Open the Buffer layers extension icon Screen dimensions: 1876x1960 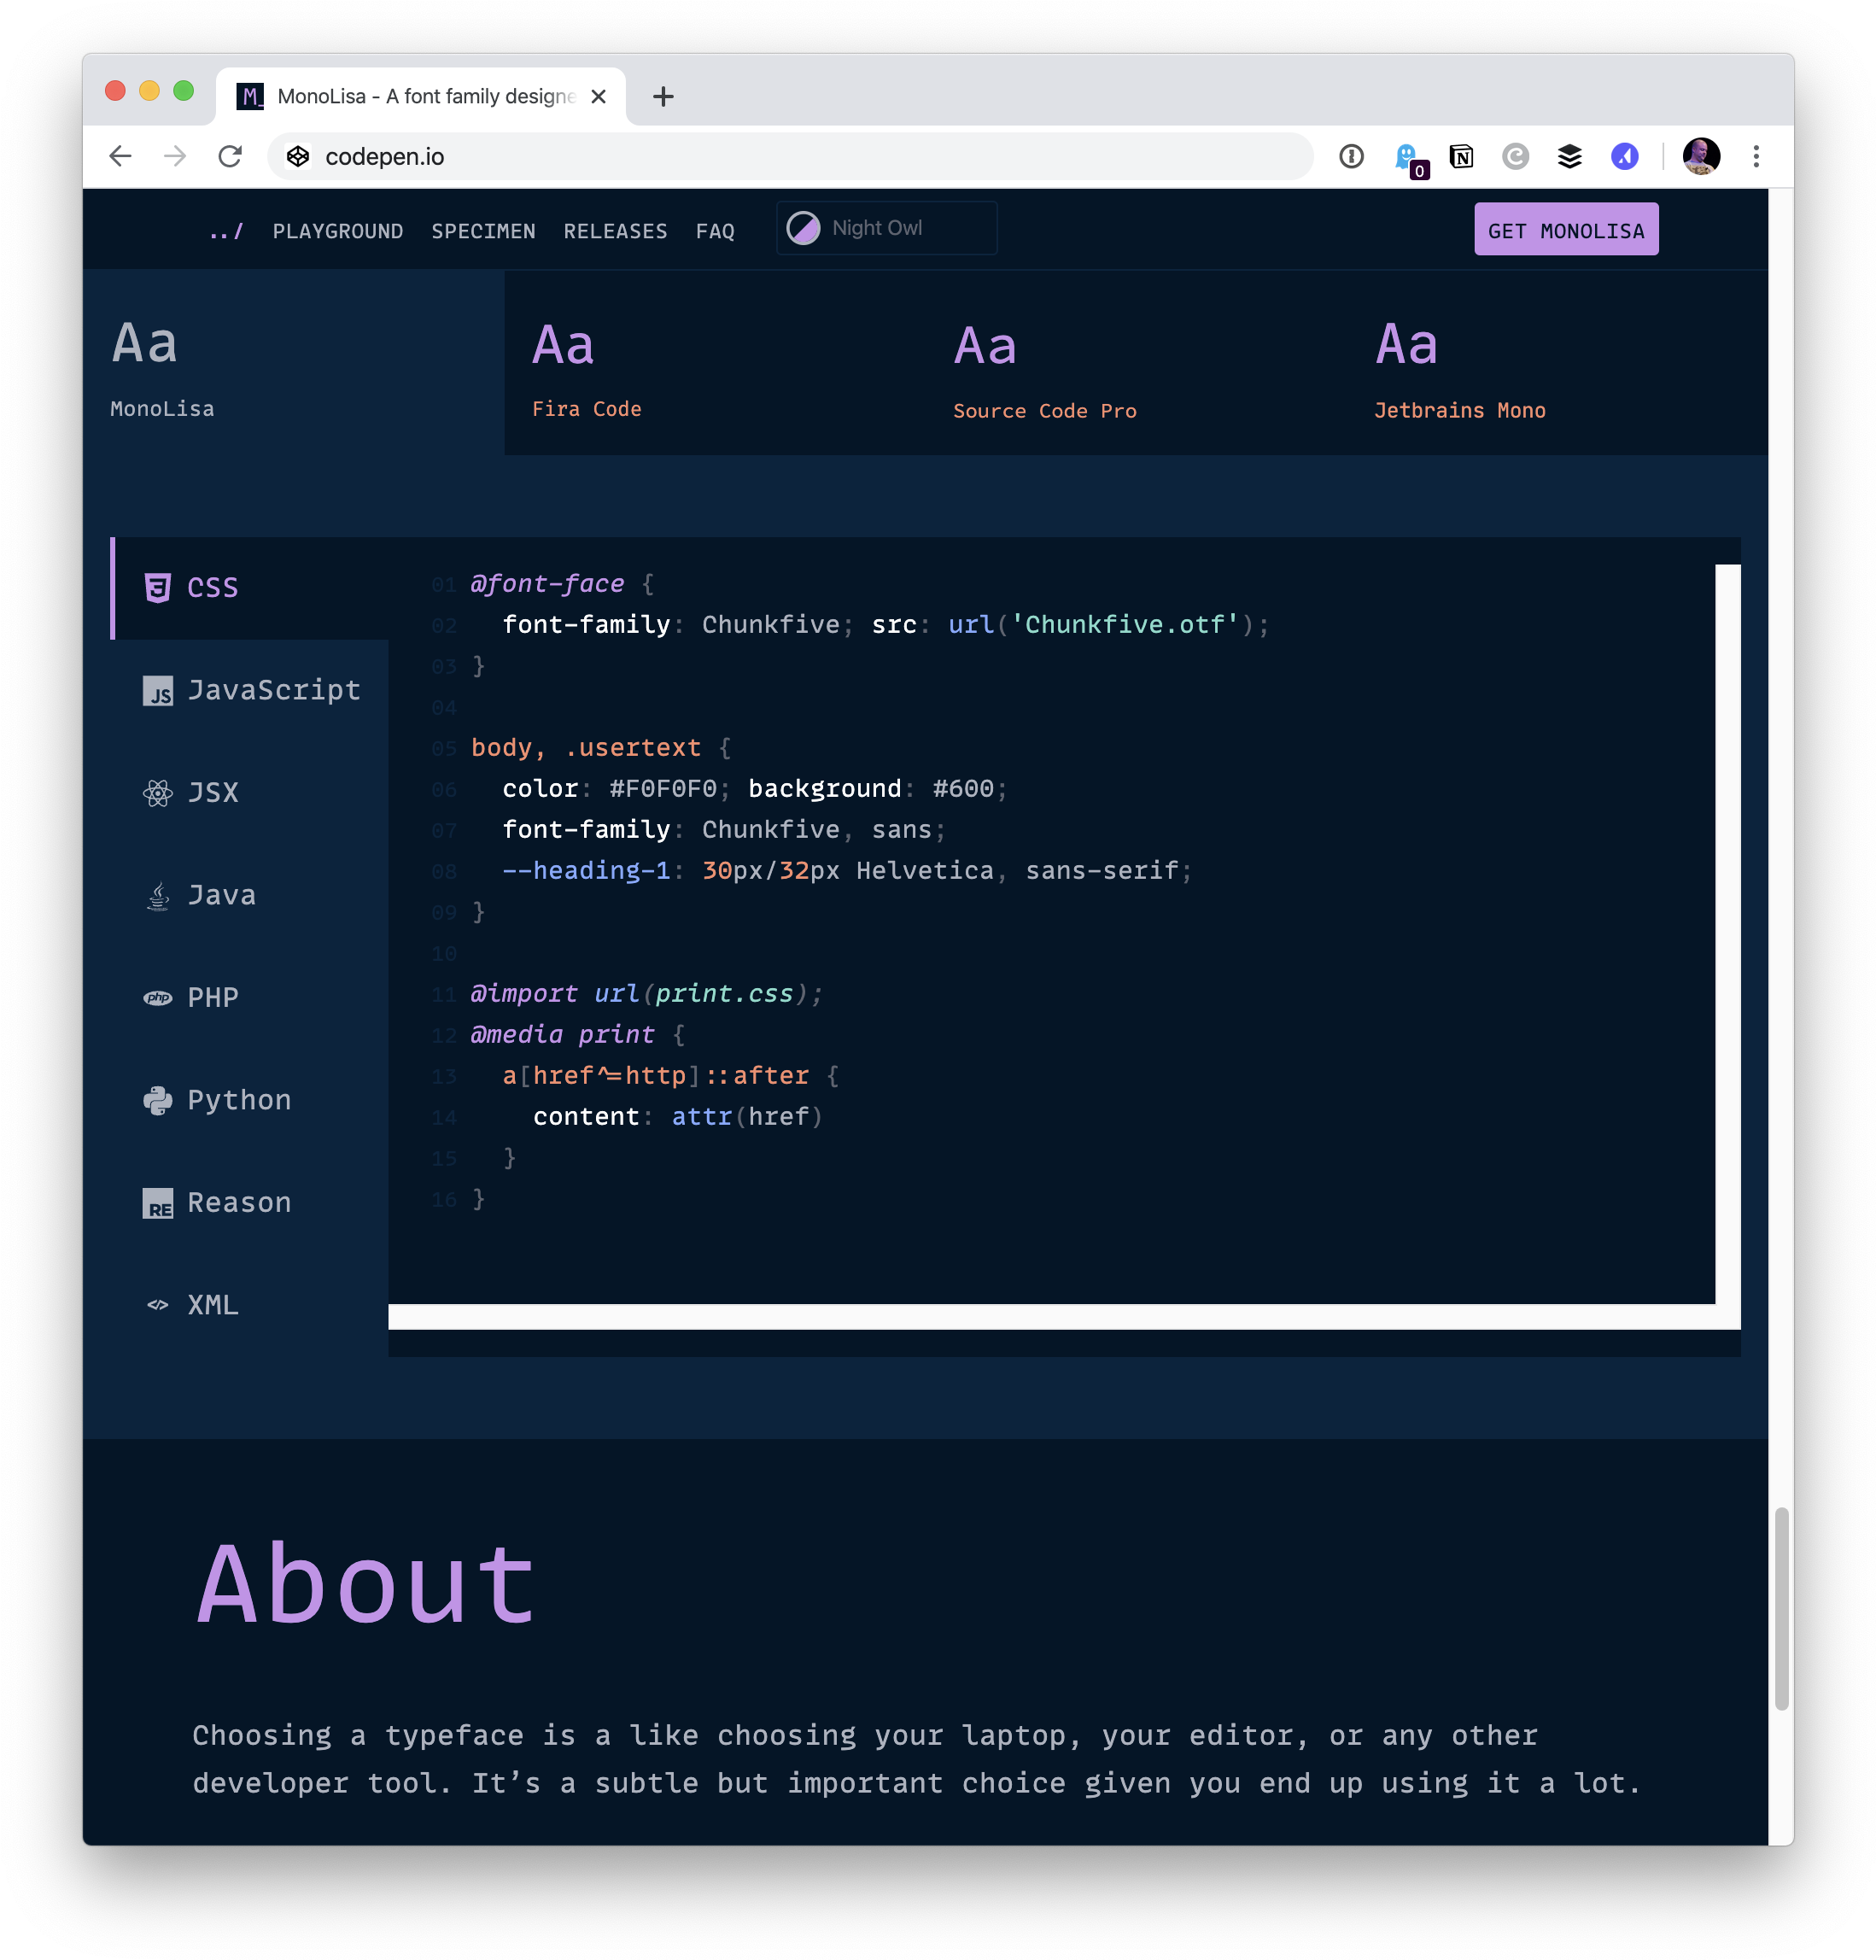(1569, 156)
